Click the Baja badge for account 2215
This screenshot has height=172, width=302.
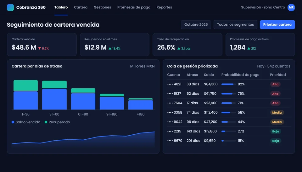(276, 131)
